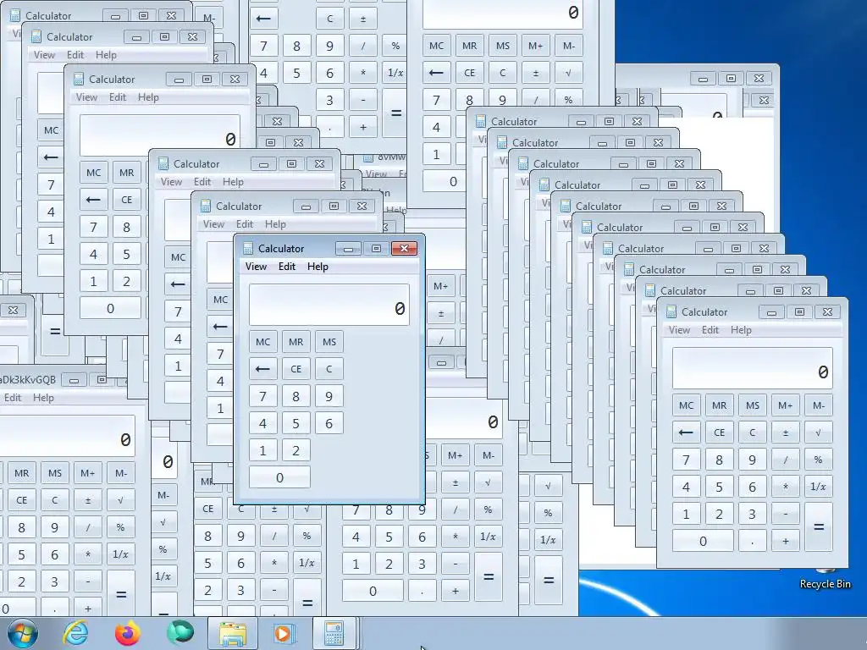Click square root button in rightmost front Calculator

pyautogui.click(x=819, y=432)
